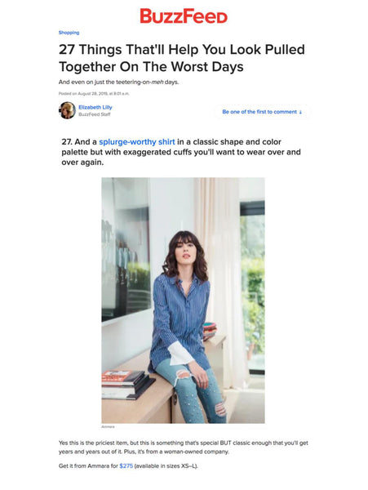Image resolution: width=368 pixels, height=490 pixels.
Task: Click the 'priciest item' description paragraph
Action: coord(184,448)
